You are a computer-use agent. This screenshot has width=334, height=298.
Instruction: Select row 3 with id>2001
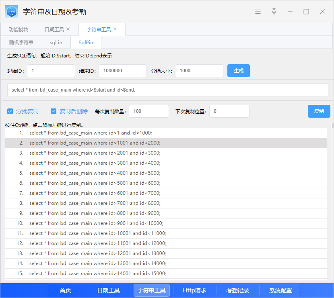[x=166, y=153]
